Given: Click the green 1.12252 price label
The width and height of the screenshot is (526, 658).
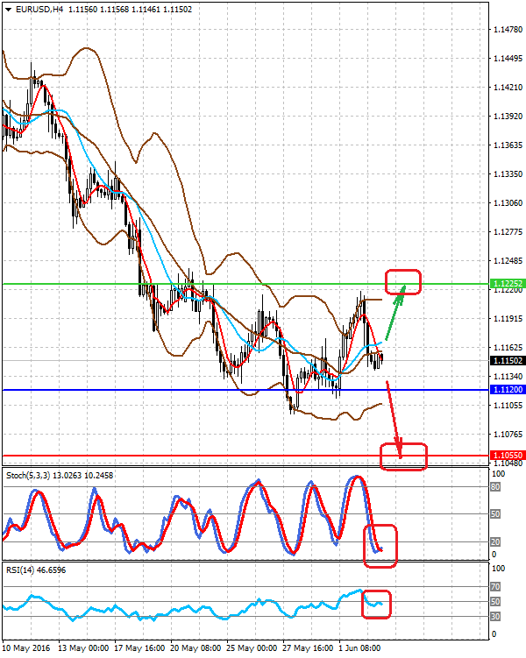Looking at the screenshot, I should (508, 284).
